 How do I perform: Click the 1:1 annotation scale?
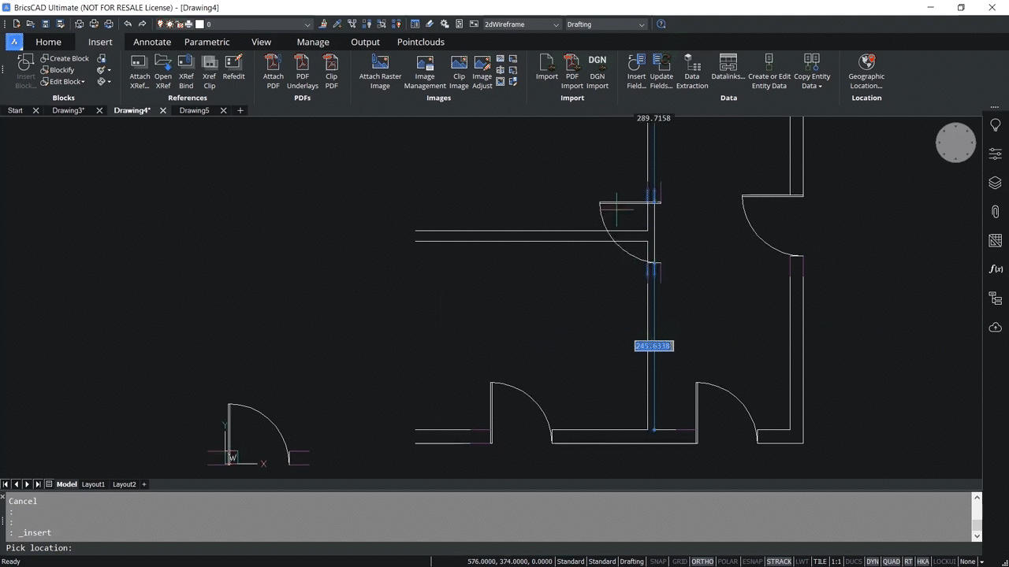(x=836, y=561)
